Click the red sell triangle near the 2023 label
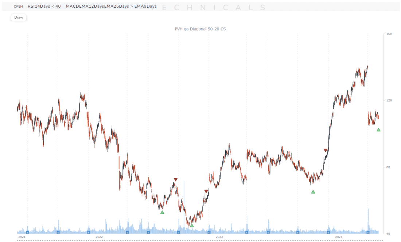Viewport: 401px width, 242px height. pos(206,190)
